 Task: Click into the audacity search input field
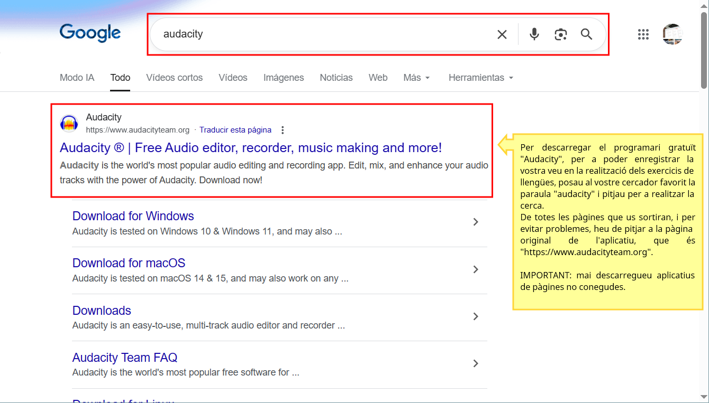(317, 34)
